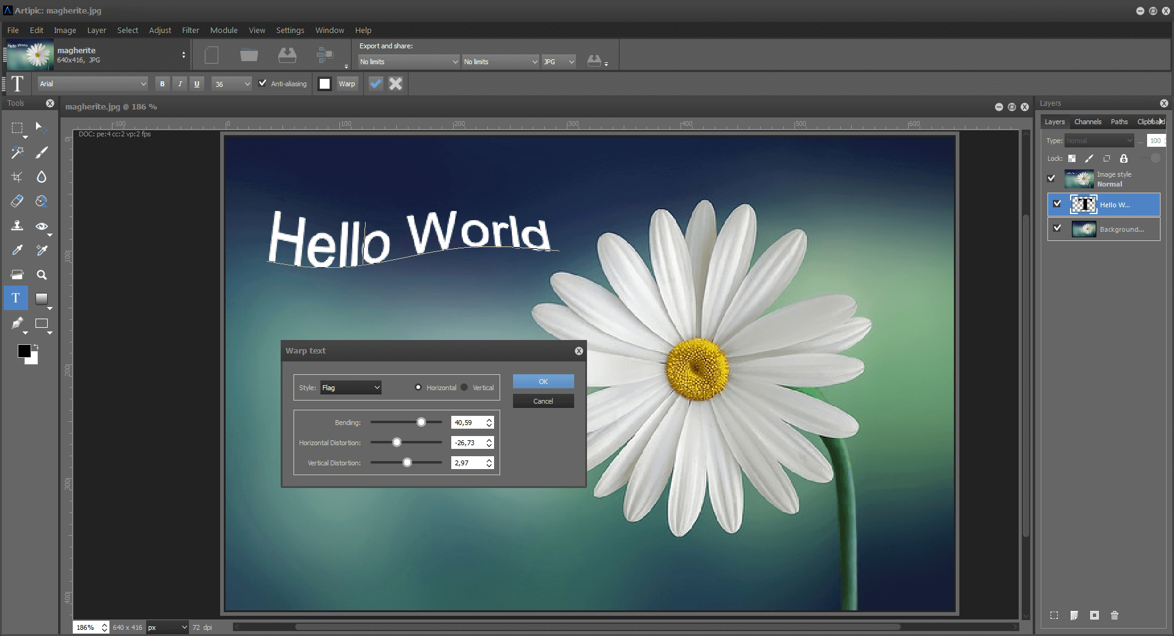Select the Crop tool
This screenshot has height=636, width=1174.
pos(17,177)
